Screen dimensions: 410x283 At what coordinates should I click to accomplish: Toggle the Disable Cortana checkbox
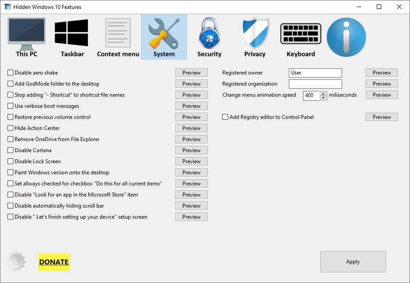click(11, 150)
